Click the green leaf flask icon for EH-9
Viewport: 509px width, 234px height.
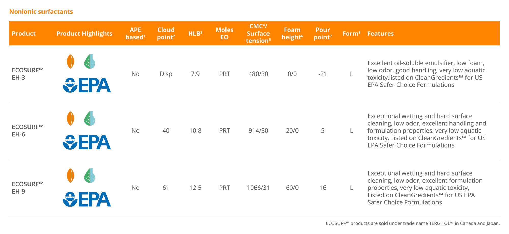(90, 175)
